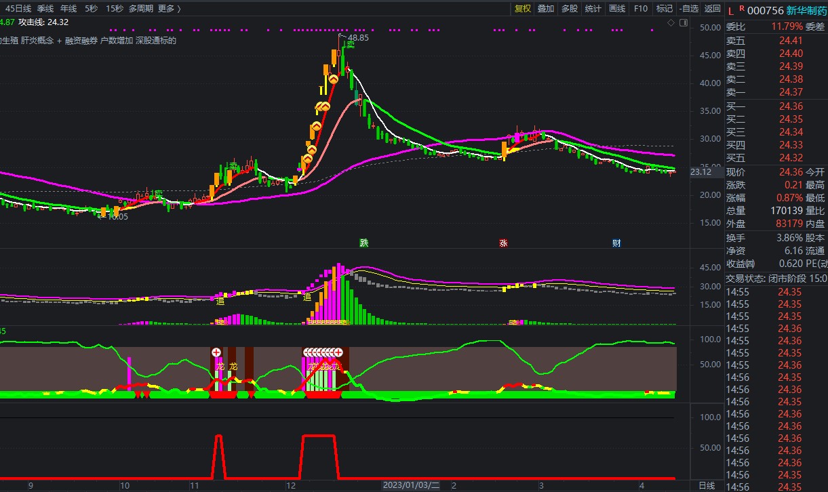Screen dimensions: 828x492
Task: Open the 多股 multi-stock view
Action: 570,9
